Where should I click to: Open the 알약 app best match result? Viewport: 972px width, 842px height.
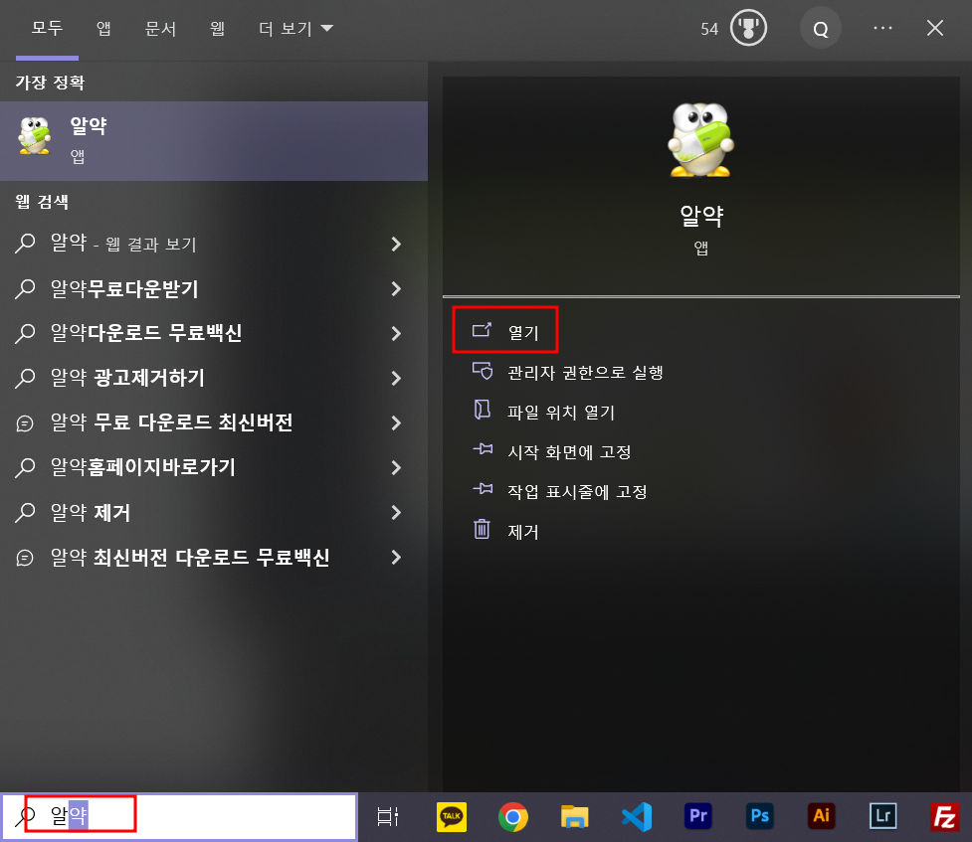tap(214, 140)
